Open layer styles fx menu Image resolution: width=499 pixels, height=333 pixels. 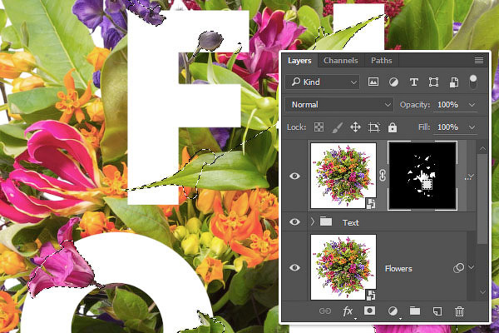click(348, 311)
